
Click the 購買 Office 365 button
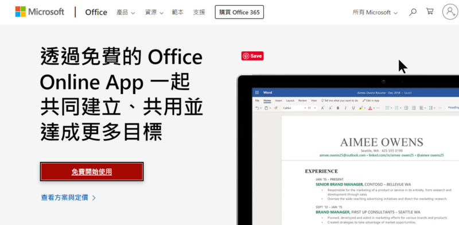[x=239, y=12]
